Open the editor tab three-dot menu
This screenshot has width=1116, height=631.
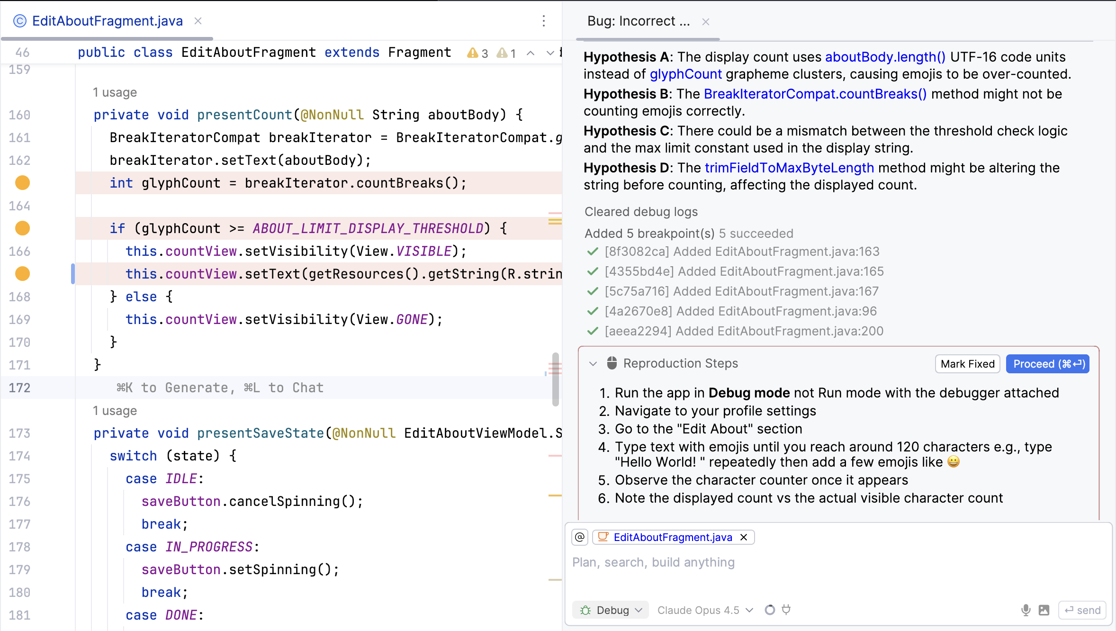click(x=544, y=21)
